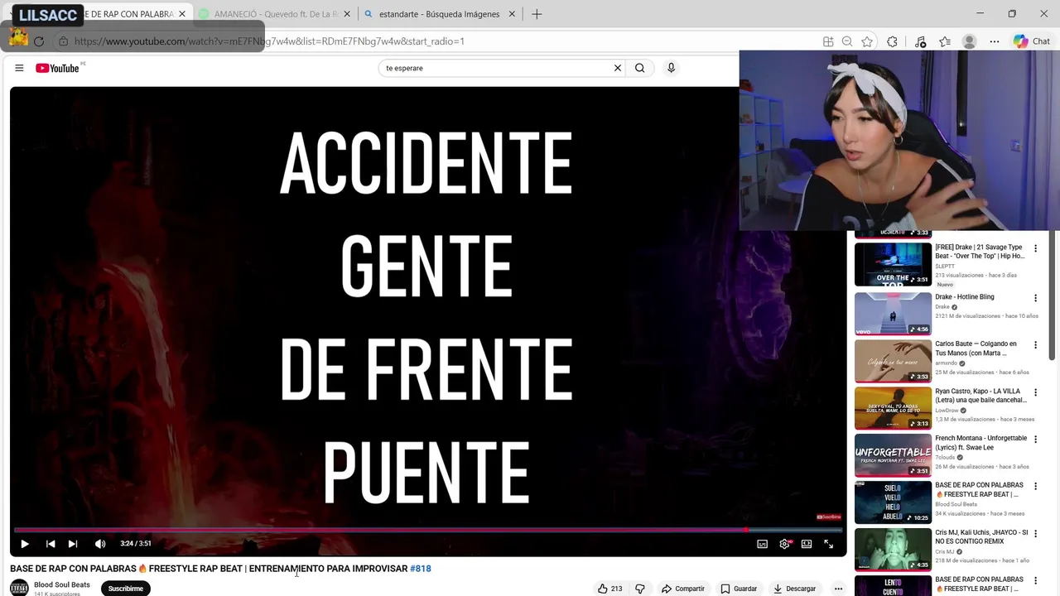Reload the current page

(39, 41)
